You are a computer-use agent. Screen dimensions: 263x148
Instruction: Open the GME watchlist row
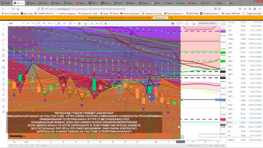(245, 113)
